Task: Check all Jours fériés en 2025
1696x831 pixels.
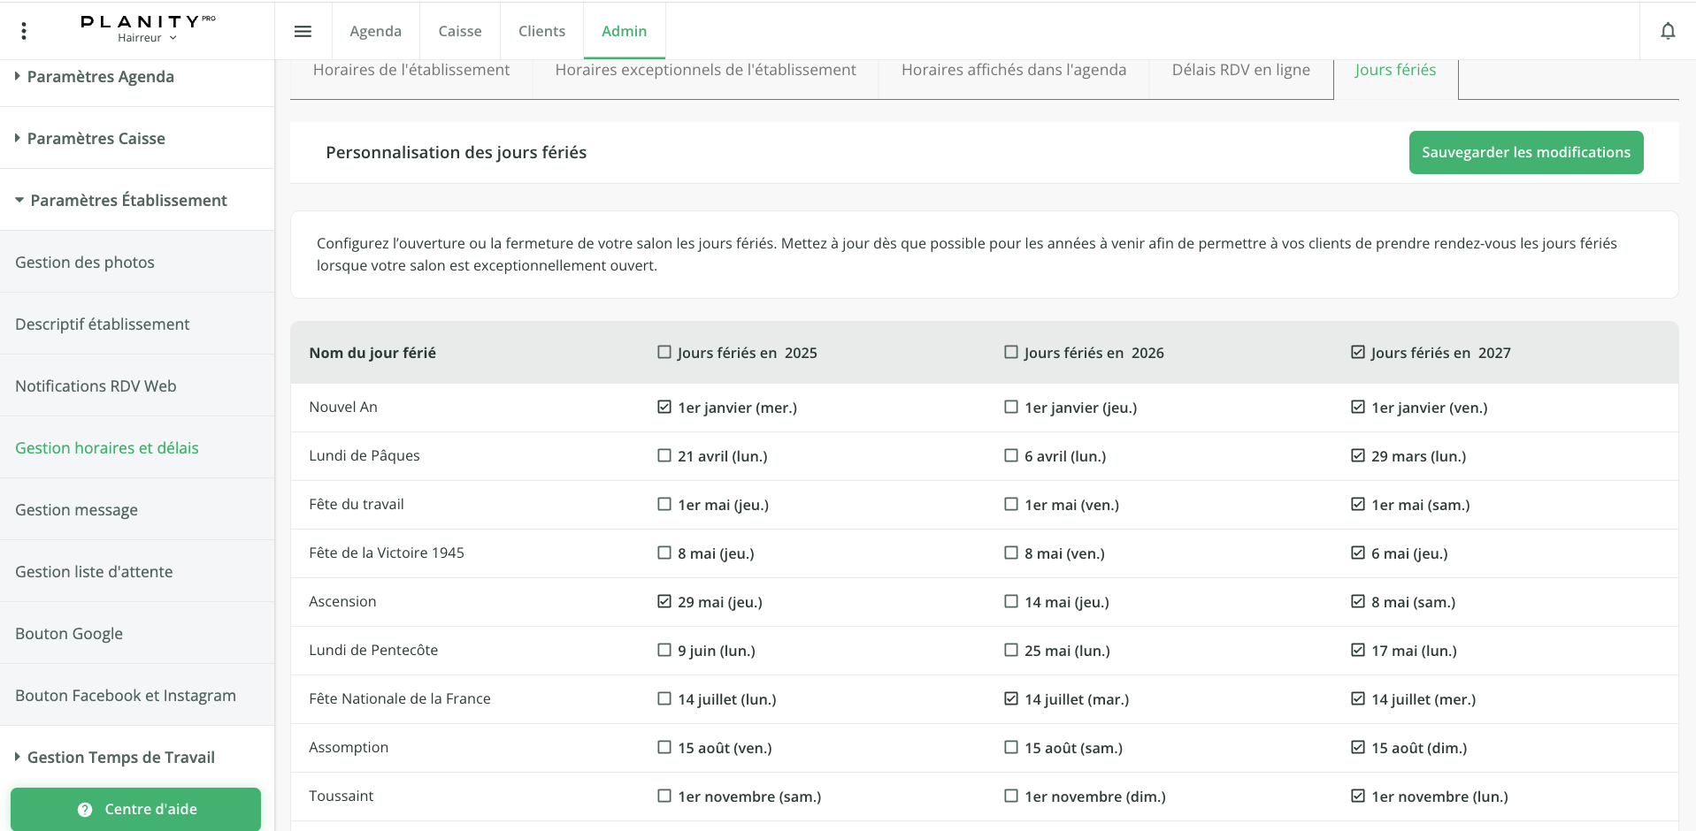Action: click(664, 352)
